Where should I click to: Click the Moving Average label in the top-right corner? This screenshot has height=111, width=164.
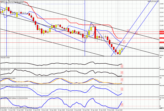click(152, 2)
